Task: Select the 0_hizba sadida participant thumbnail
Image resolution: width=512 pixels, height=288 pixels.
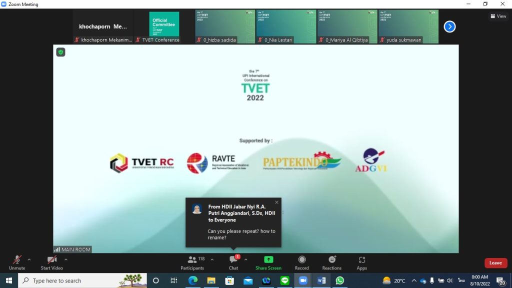Action: [225, 27]
